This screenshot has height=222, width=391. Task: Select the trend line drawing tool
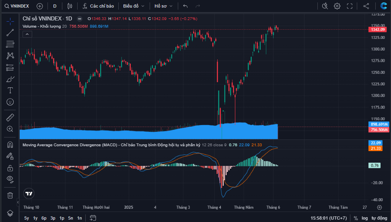[x=10, y=32]
